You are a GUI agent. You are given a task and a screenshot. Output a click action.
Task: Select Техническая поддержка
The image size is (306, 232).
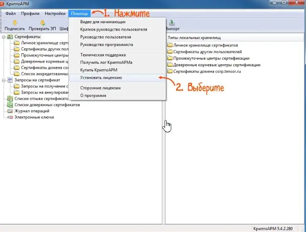pyautogui.click(x=117, y=55)
